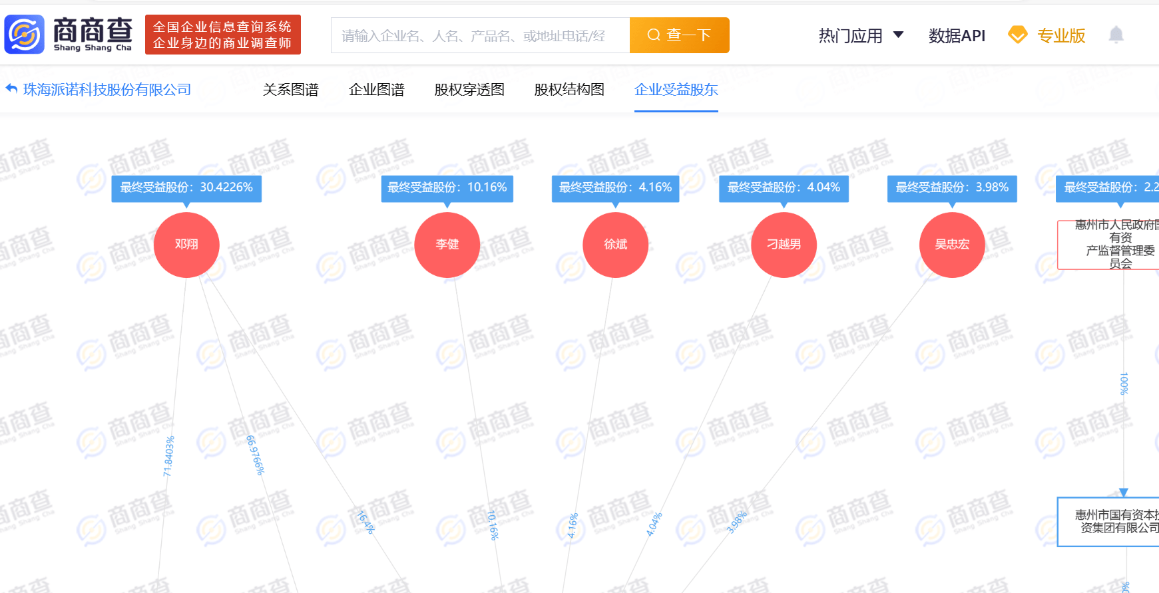Screen dimensions: 1159x593
Task: Go to 专业版 link
Action: pyautogui.click(x=1061, y=35)
